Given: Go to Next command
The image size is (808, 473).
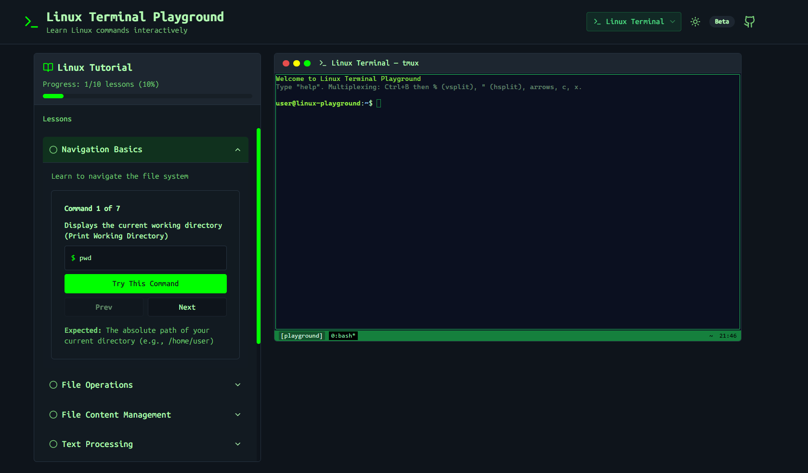Looking at the screenshot, I should pos(187,307).
